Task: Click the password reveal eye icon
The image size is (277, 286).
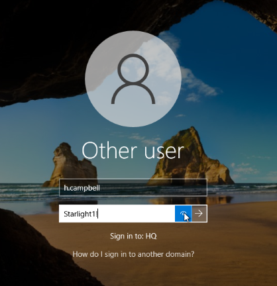Action: coord(183,213)
